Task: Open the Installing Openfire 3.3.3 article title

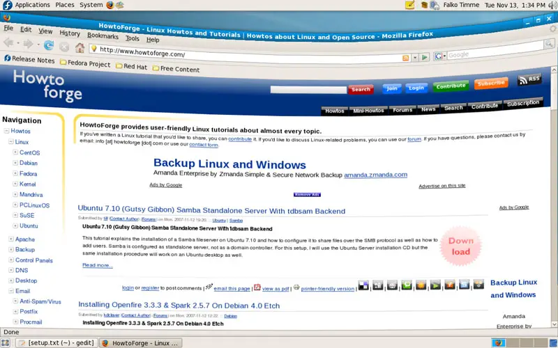Action: point(179,306)
